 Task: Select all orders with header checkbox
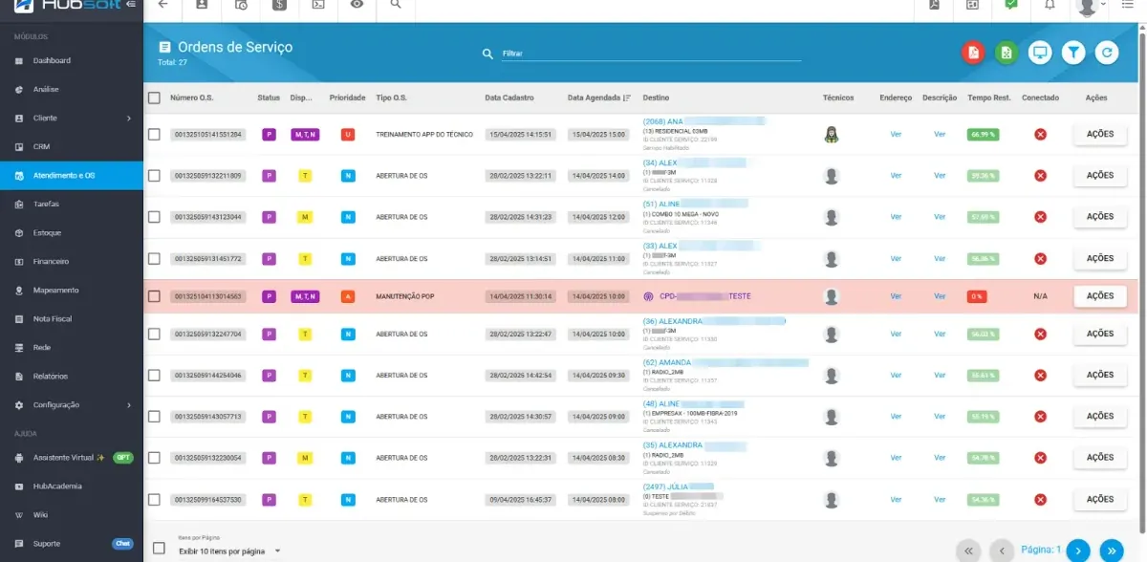coord(154,97)
